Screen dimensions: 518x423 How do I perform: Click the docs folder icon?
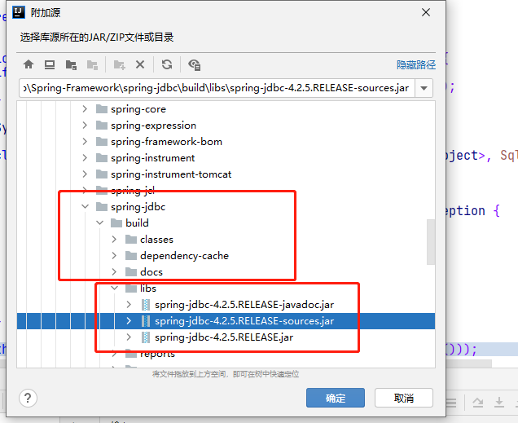pyautogui.click(x=131, y=272)
